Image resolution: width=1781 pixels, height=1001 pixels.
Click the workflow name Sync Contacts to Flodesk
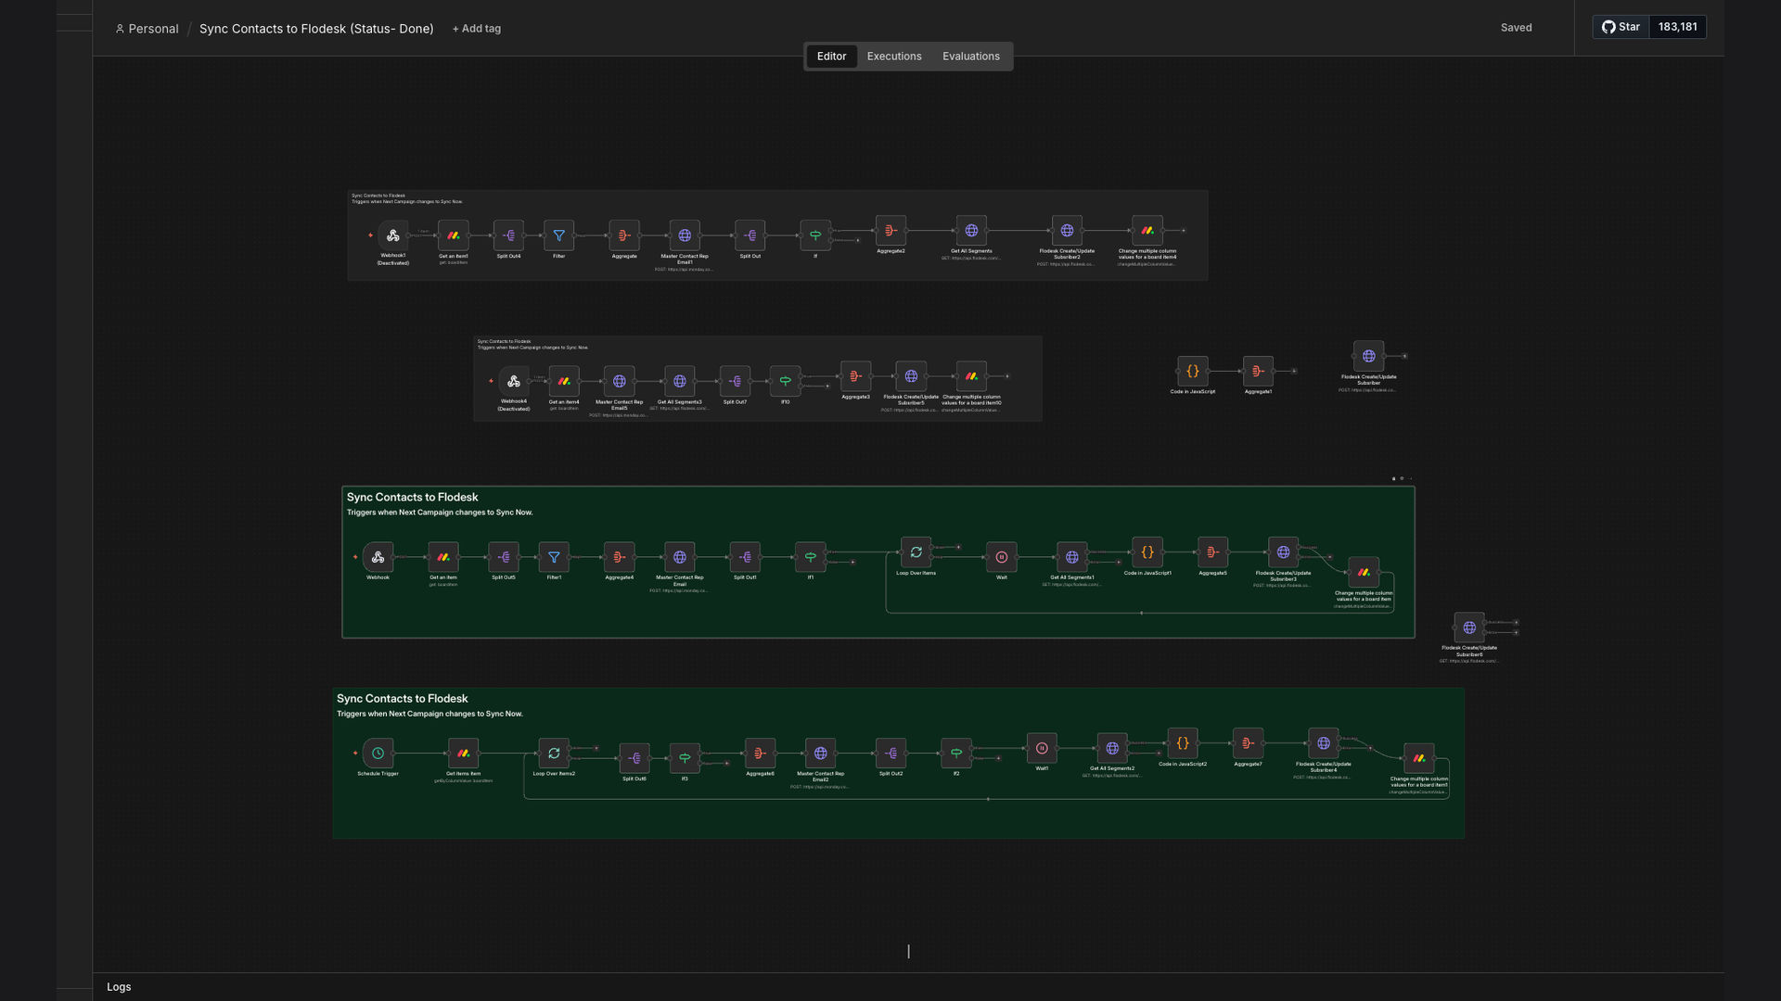(316, 29)
